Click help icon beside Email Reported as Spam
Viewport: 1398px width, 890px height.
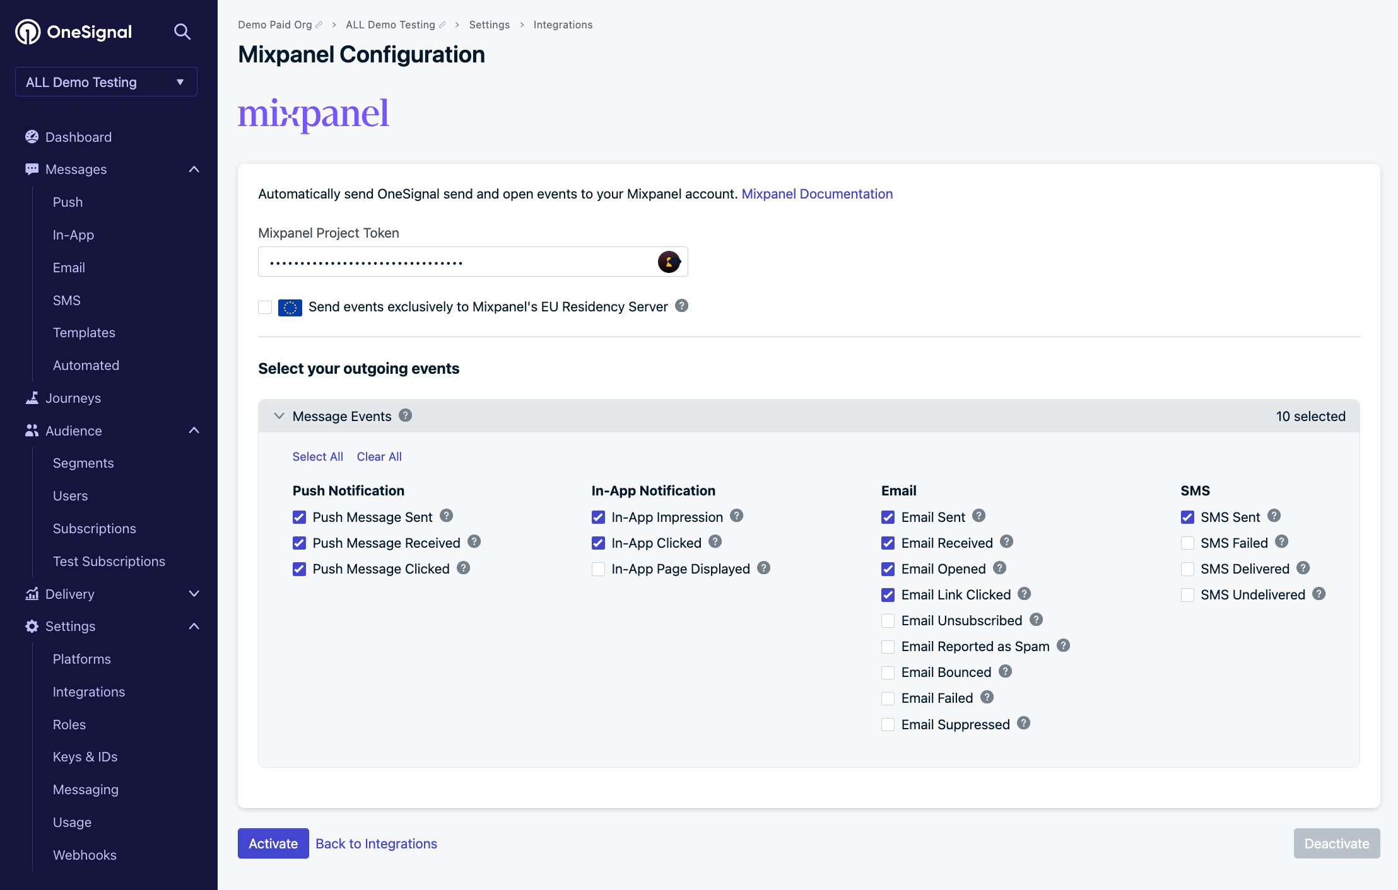pos(1064,645)
